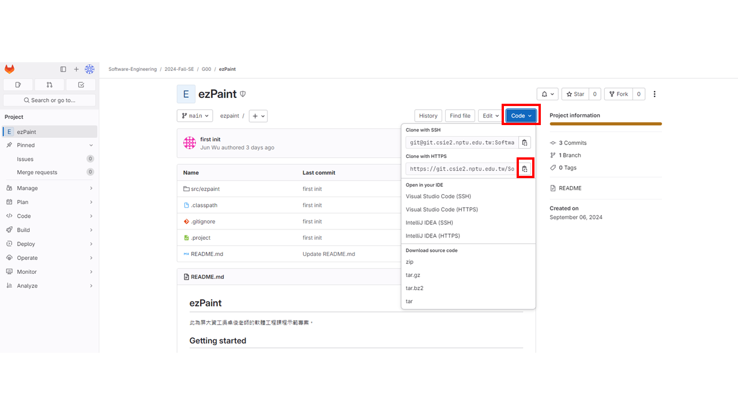This screenshot has height=415, width=738.
Task: Select Visual Studio Code (HTTPS) option
Action: coord(442,210)
